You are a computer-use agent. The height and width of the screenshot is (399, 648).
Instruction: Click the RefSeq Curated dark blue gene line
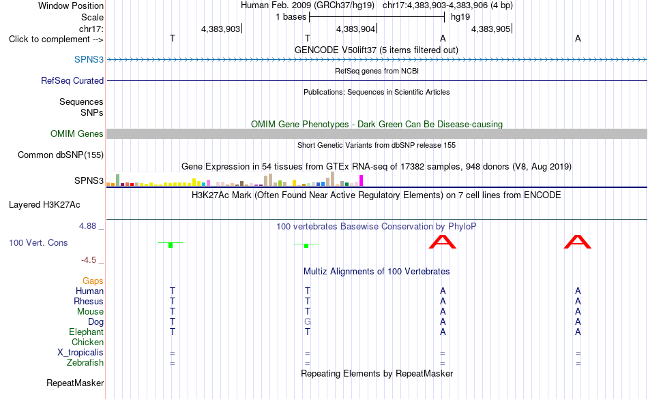(377, 80)
